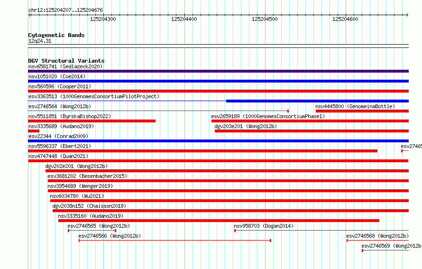Select the red nsv4445800 variant bar

pyautogui.click(x=362, y=111)
